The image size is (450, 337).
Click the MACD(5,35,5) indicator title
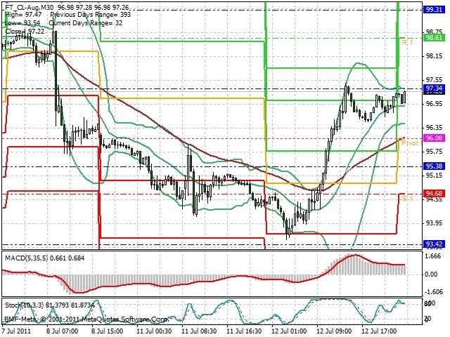27,258
